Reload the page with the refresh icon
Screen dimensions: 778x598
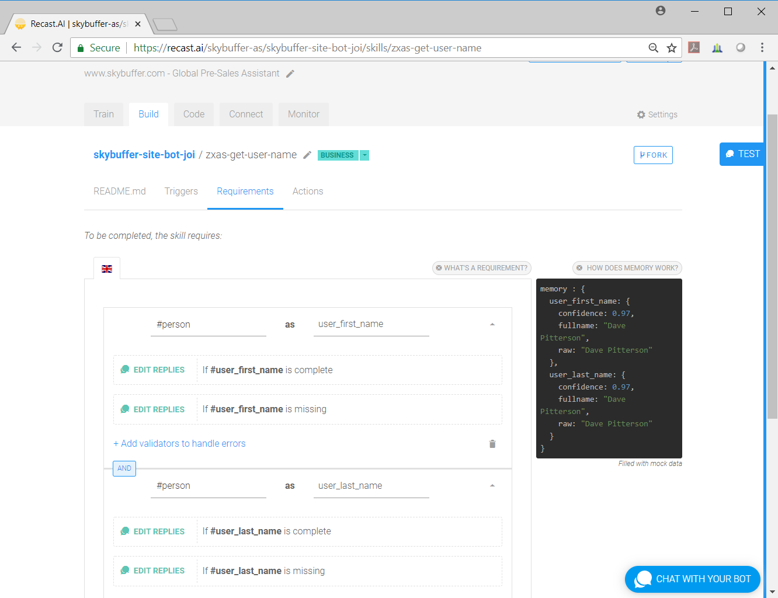point(57,48)
